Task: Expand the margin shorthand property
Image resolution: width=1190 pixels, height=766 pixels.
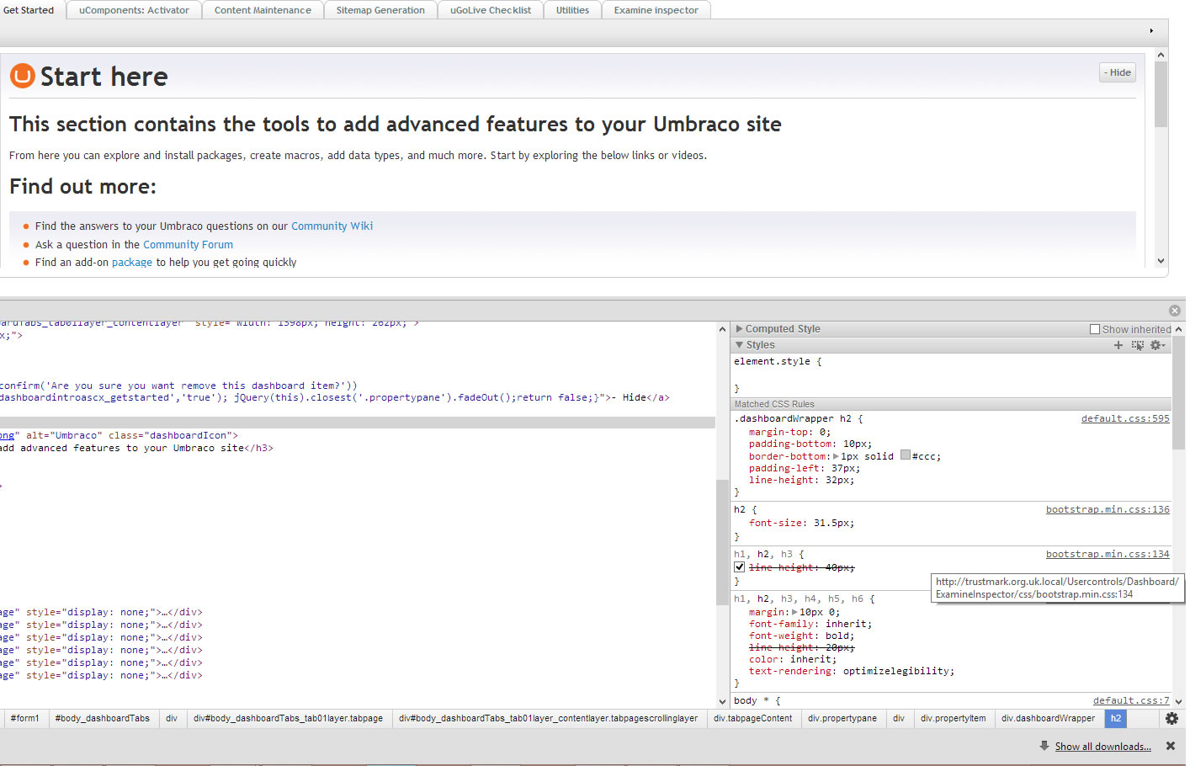Action: click(x=795, y=612)
